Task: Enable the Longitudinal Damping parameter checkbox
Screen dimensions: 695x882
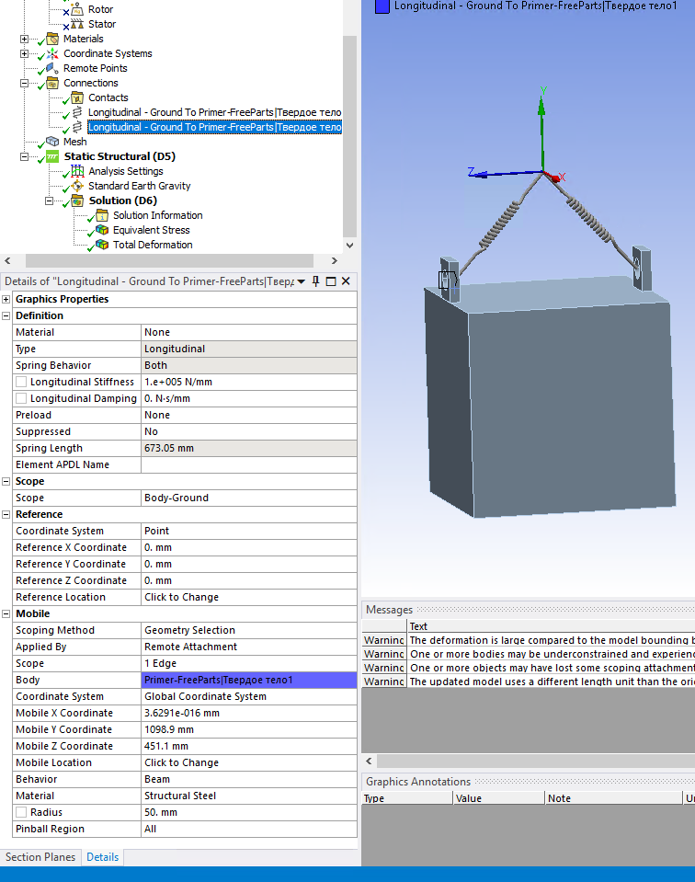Action: [21, 398]
